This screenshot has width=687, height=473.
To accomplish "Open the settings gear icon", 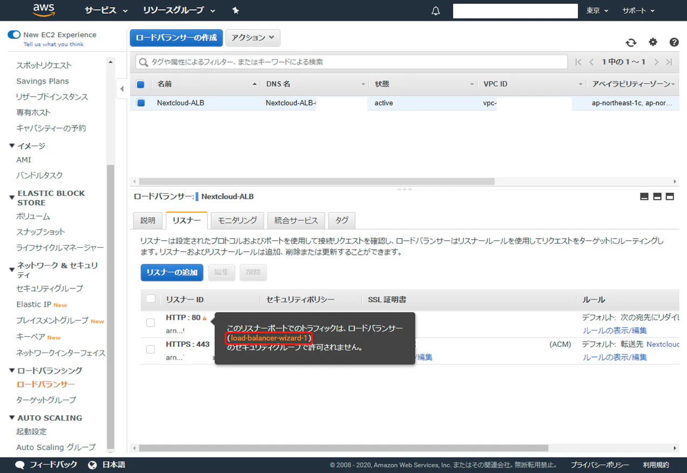I will (653, 42).
